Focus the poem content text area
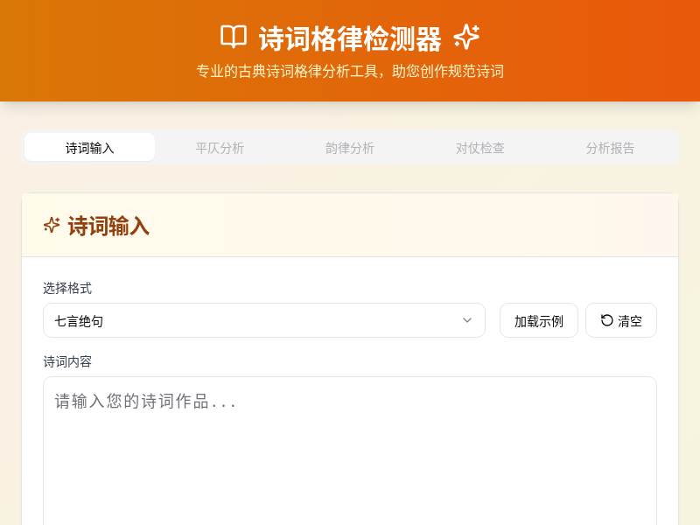 coord(350,451)
